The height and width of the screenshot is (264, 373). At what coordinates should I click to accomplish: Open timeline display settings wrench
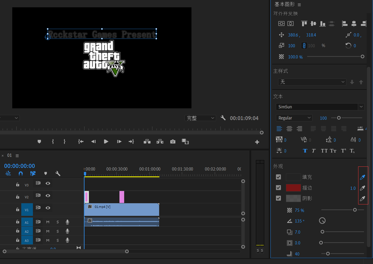[x=58, y=173]
